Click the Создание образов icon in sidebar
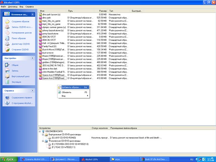The width and height of the screenshot is (216, 162). (x=7, y=21)
